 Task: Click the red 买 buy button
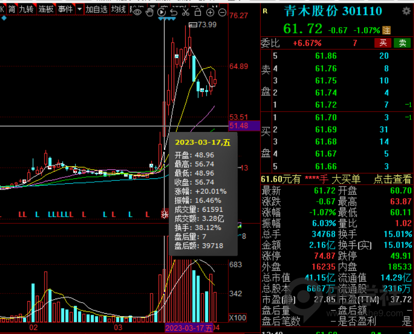tap(383, 43)
